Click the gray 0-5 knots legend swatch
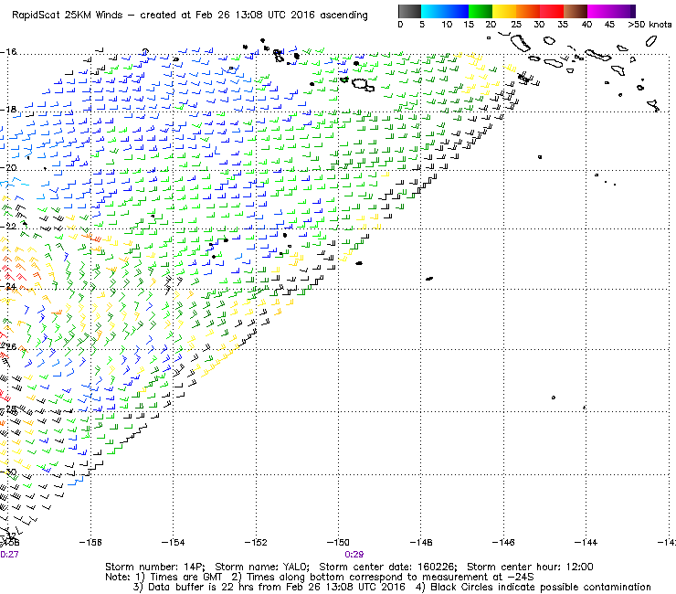The image size is (676, 594). [x=409, y=11]
